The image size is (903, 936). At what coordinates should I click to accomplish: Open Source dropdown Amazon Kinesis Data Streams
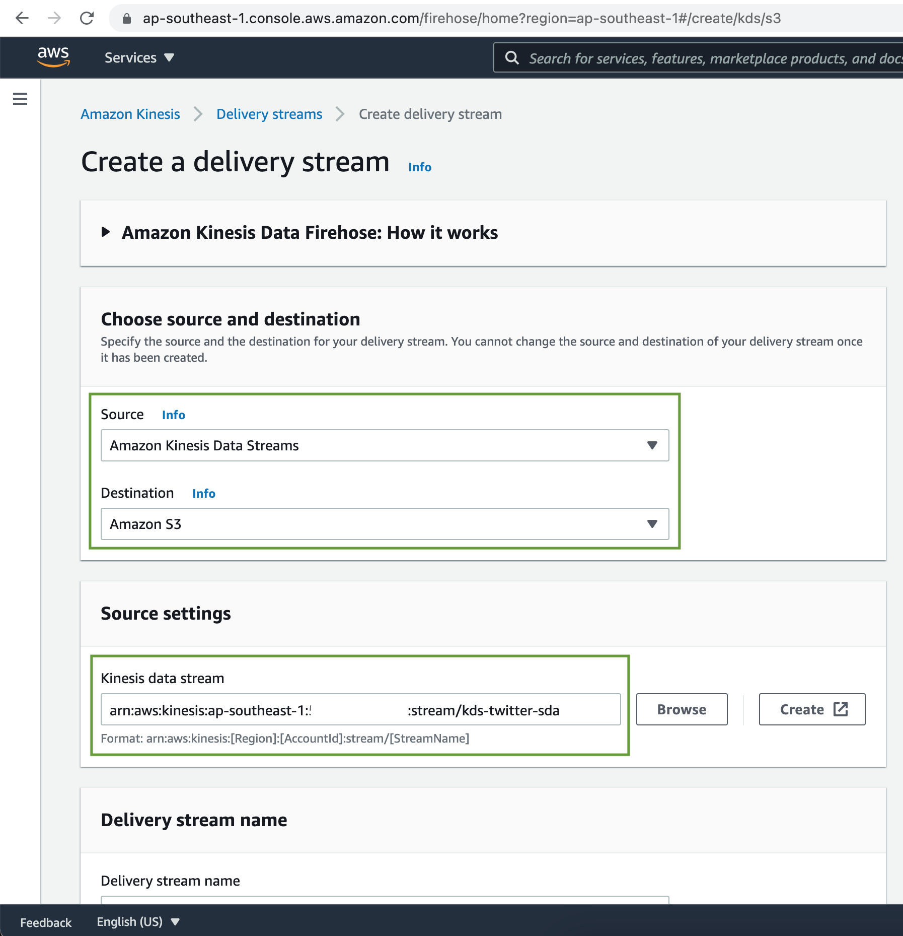[385, 445]
